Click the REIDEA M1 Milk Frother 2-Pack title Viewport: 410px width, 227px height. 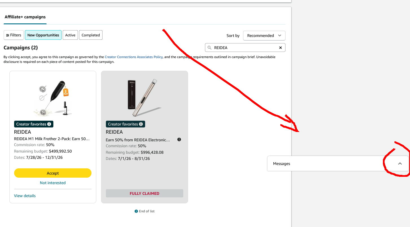pyautogui.click(x=52, y=139)
